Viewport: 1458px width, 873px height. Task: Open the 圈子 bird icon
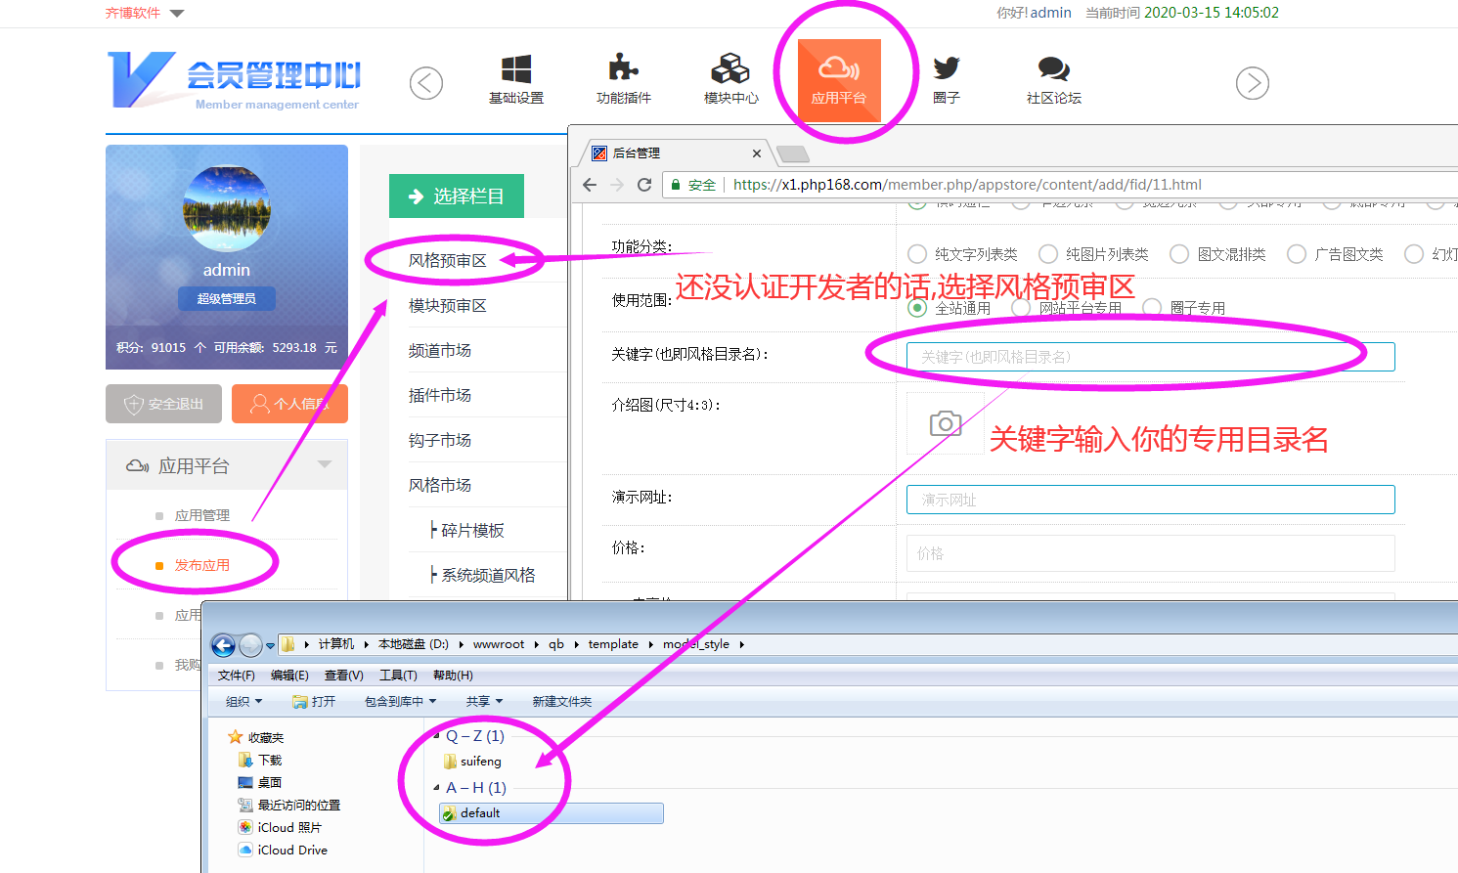click(946, 68)
